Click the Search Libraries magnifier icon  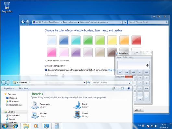click(130, 83)
